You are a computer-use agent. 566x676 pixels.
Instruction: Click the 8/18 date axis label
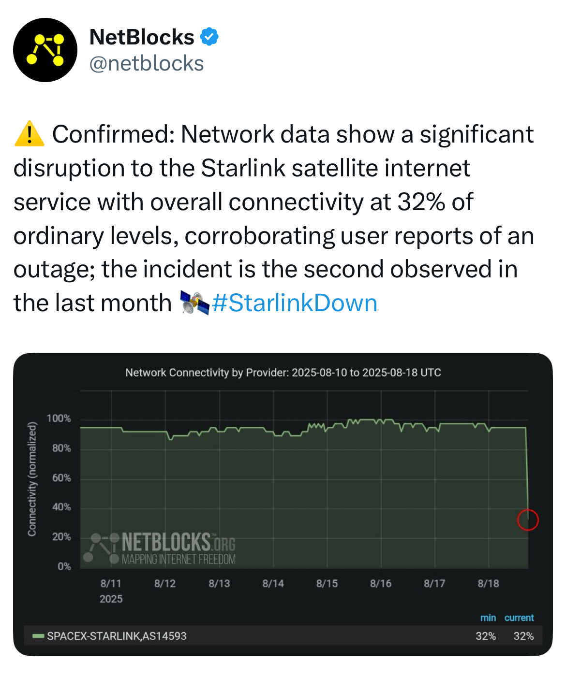488,583
